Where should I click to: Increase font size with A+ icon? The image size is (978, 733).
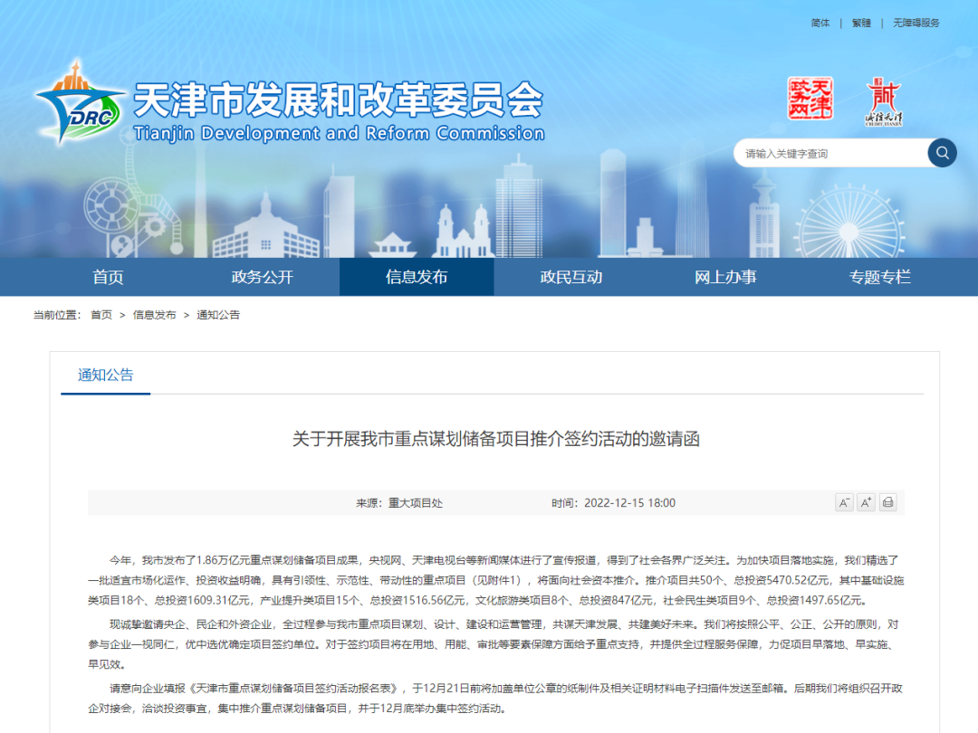866,502
